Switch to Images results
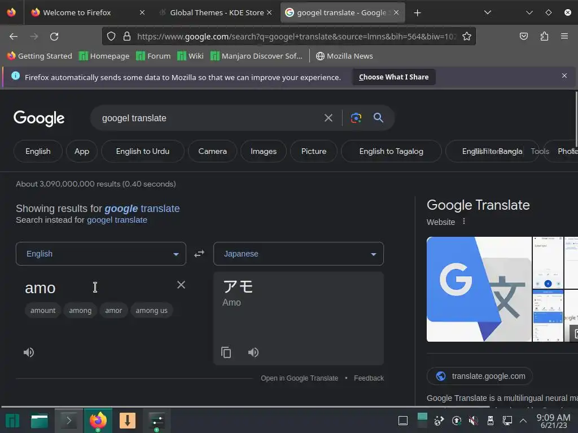Screen dimensions: 578x433 point(263,151)
